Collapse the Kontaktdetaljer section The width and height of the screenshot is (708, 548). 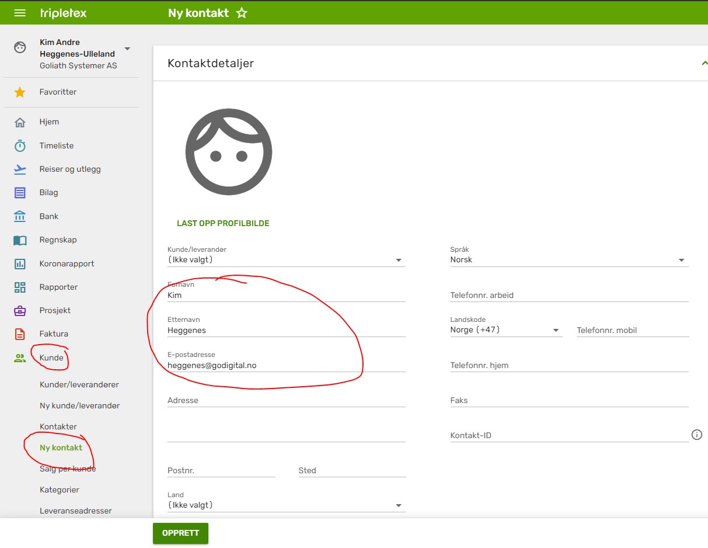[704, 63]
